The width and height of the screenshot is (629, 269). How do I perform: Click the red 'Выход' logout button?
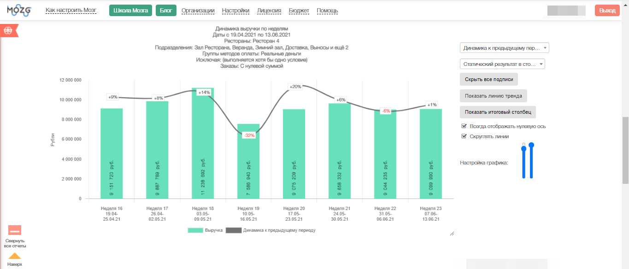[607, 11]
